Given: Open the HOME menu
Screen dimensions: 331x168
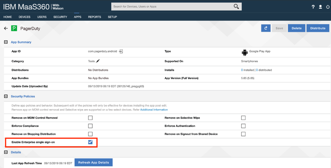Looking at the screenshot, I should point(8,17).
